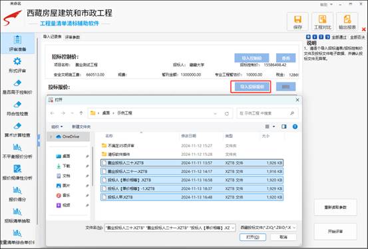The height and width of the screenshot is (249, 368).
Task: Switch to the 评审参数 tab
Action: click(73, 37)
